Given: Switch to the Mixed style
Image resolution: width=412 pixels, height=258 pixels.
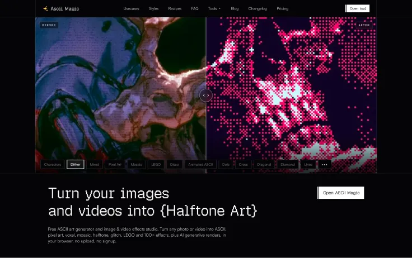Looking at the screenshot, I should [x=95, y=165].
